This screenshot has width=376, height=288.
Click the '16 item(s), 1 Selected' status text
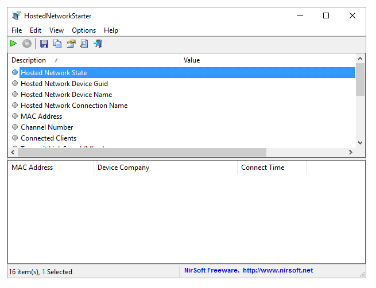41,272
